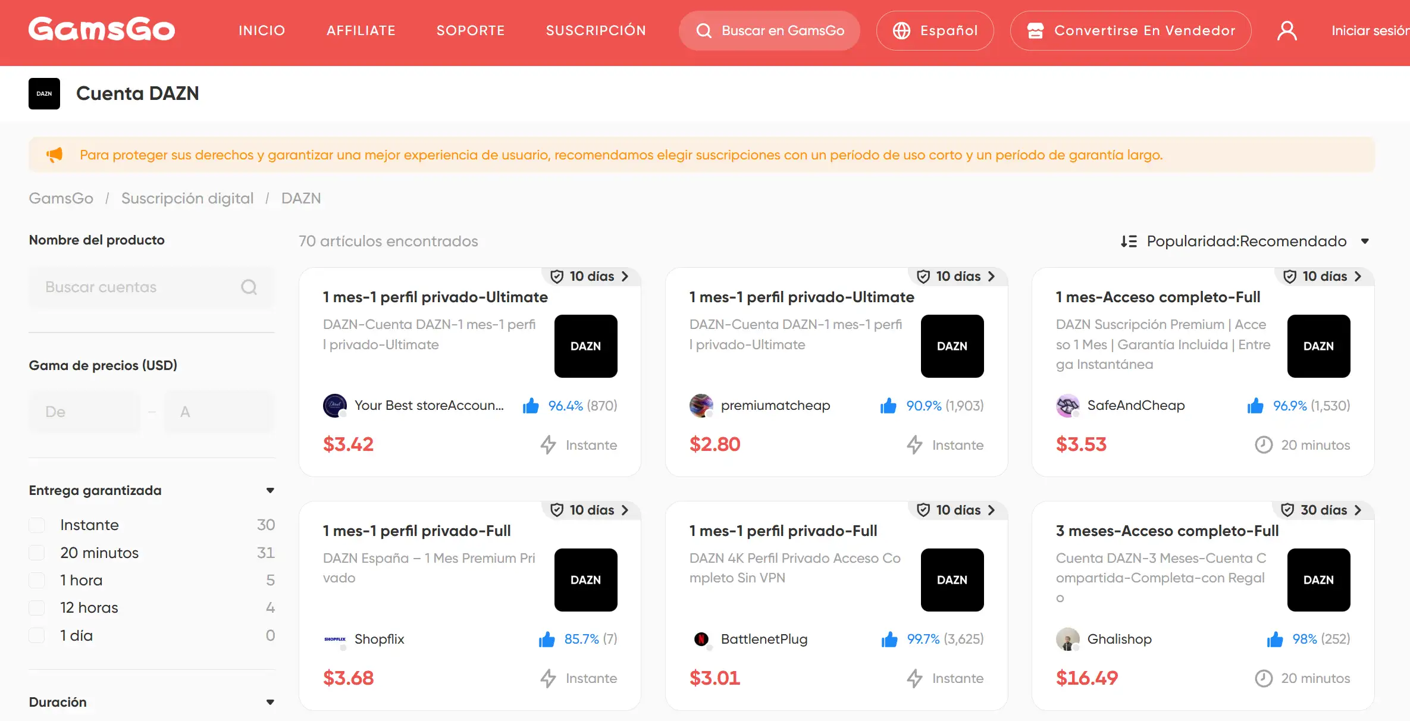The image size is (1410, 721).
Task: Open SOPORTE navigation item
Action: point(471,30)
